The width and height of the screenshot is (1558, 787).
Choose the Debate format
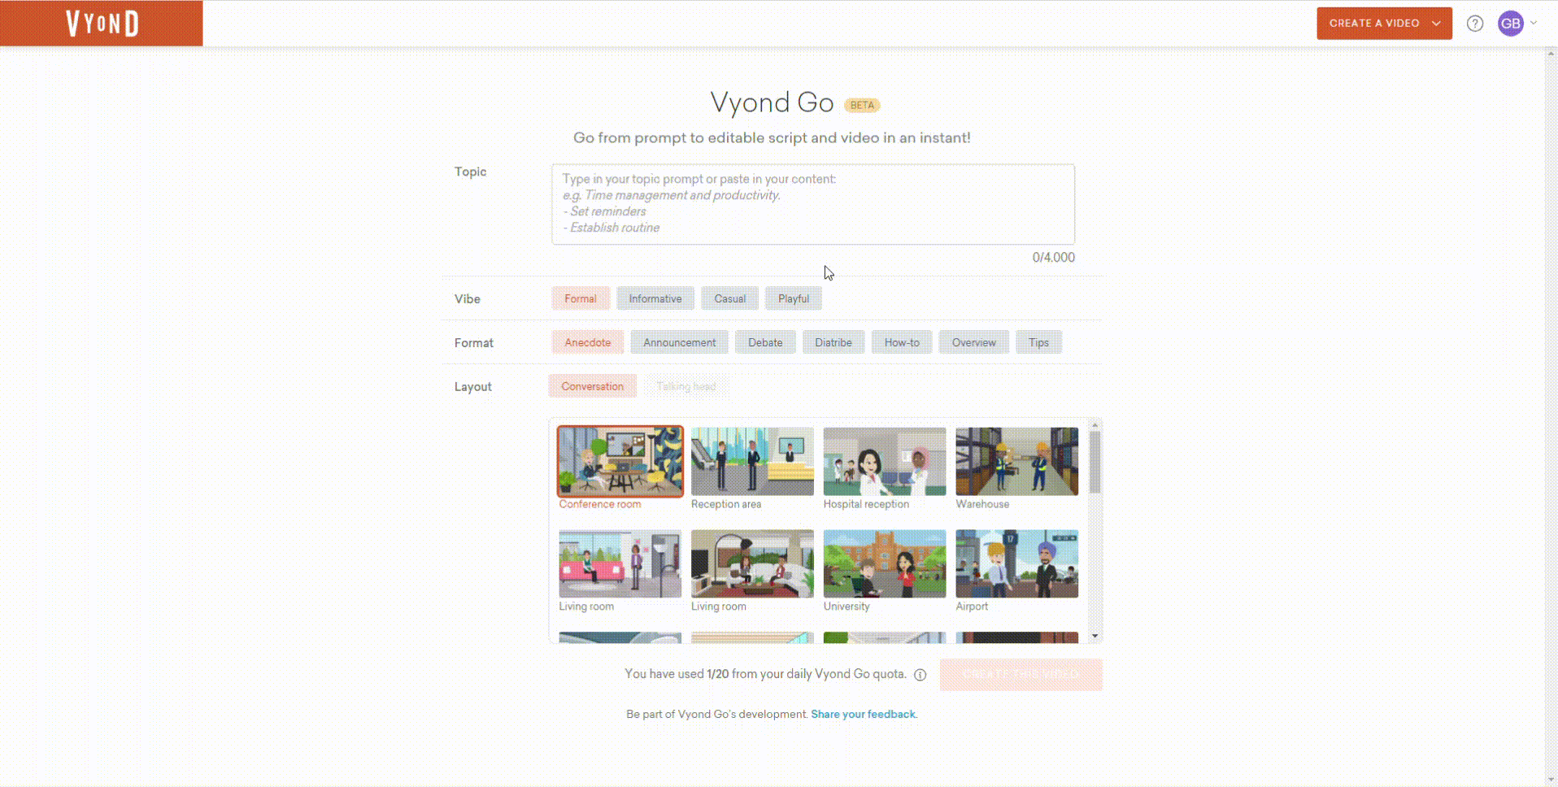(765, 342)
